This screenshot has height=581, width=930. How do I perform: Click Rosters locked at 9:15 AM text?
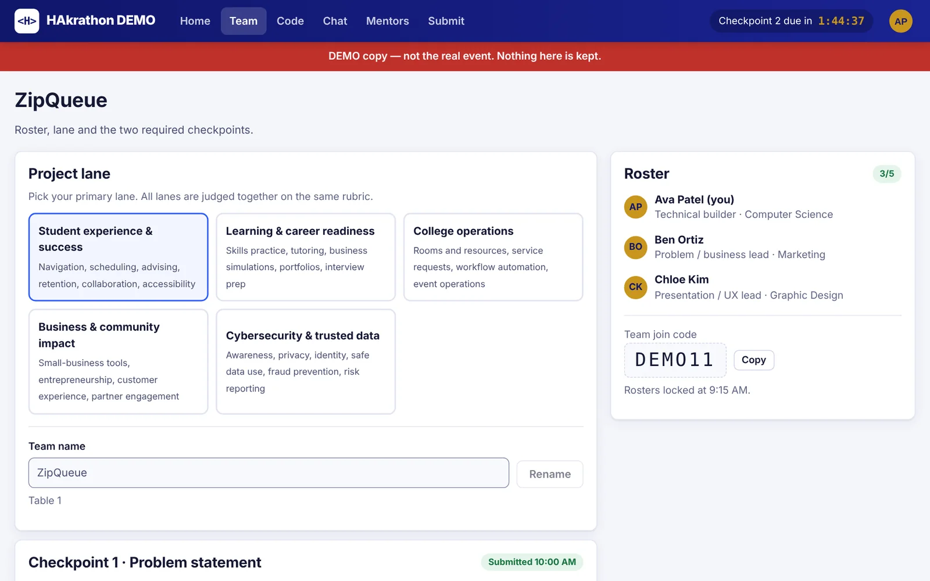click(687, 390)
